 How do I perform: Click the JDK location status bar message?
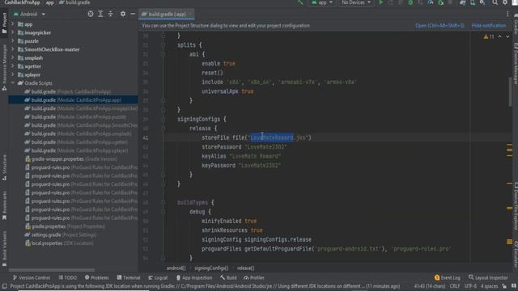point(205,286)
